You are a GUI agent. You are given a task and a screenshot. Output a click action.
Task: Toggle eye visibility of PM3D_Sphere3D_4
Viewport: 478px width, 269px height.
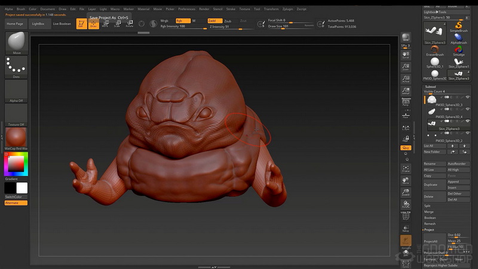(x=468, y=109)
